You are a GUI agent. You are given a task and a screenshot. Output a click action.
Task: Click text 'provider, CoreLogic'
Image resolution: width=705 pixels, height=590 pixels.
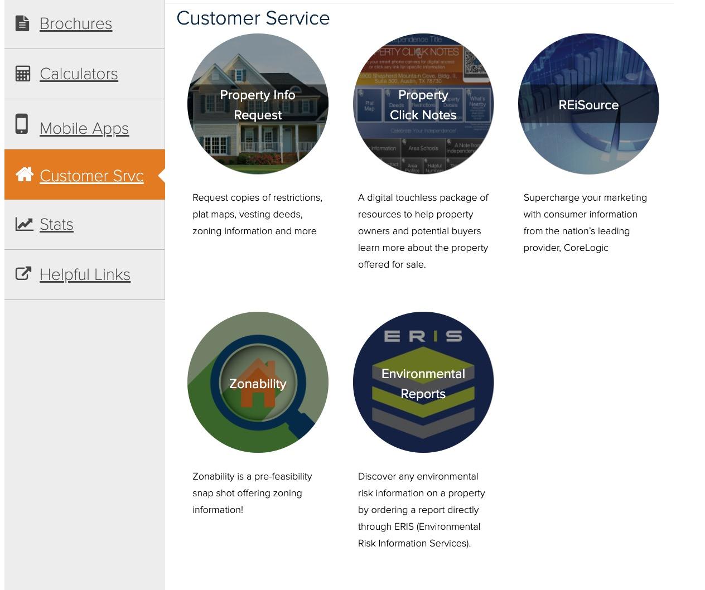coord(566,248)
